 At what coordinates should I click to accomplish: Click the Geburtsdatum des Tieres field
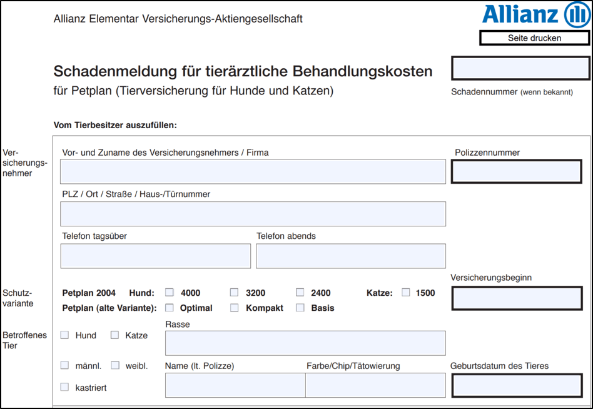point(517,386)
